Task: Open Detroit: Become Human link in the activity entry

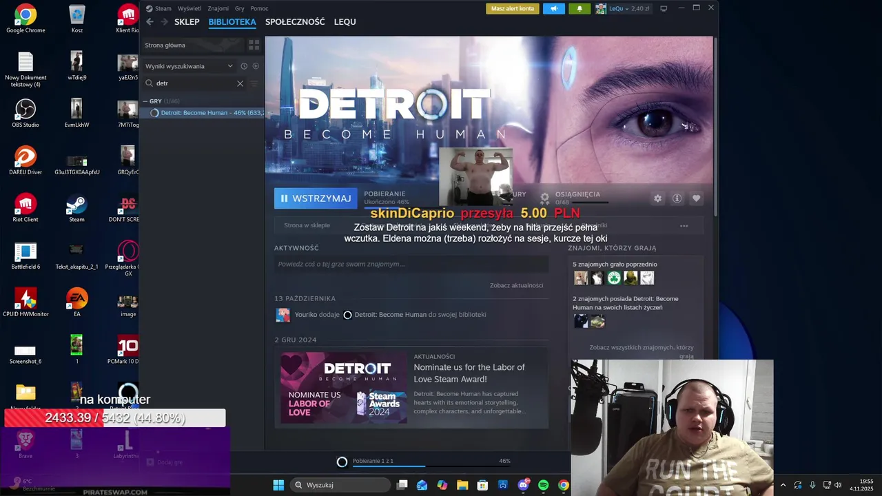Action: (390, 315)
